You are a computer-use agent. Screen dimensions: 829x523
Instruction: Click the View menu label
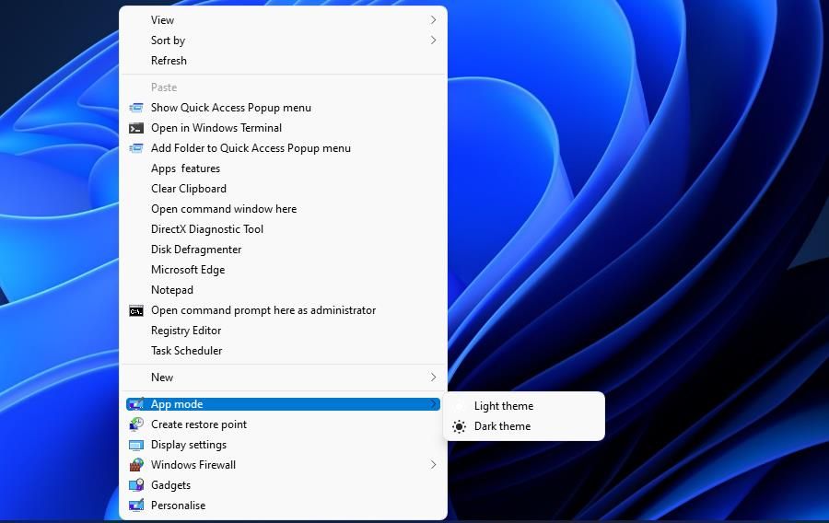[x=162, y=20]
